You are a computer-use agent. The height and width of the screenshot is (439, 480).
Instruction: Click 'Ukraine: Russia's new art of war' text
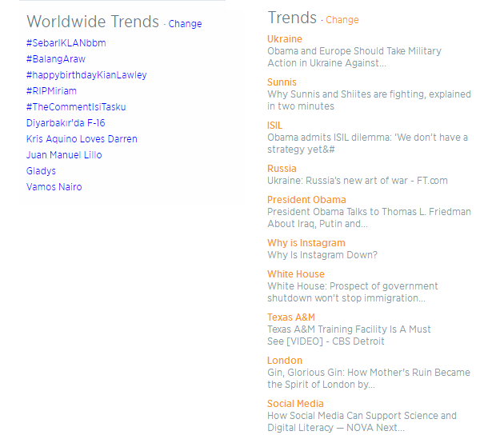pyautogui.click(x=358, y=181)
